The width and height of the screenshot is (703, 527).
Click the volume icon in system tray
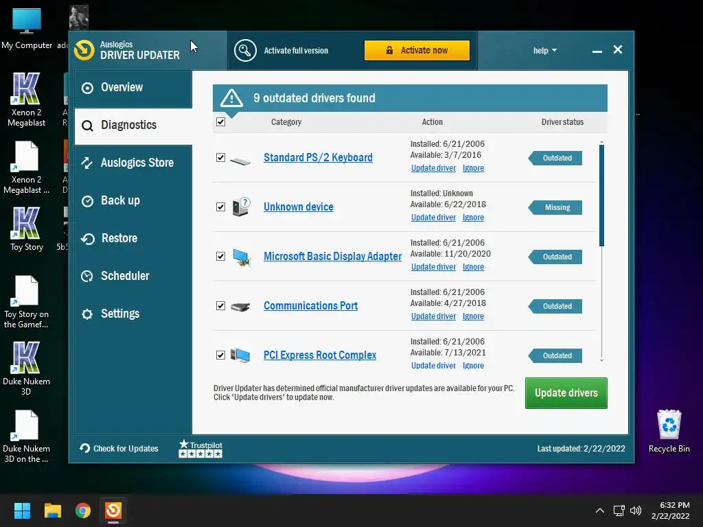click(635, 511)
